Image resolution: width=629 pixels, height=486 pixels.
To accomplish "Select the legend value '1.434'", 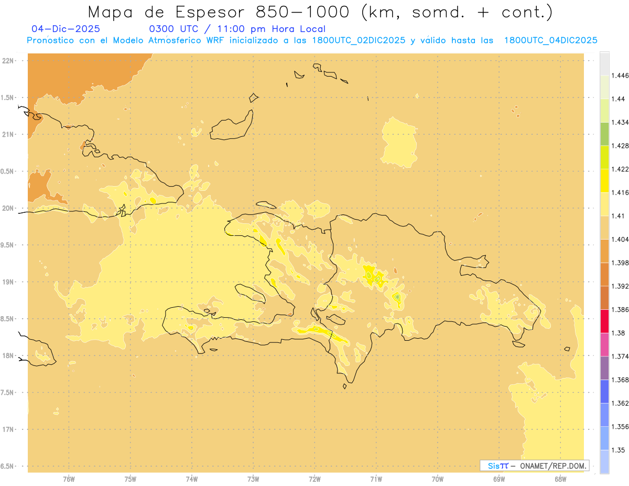I will click(x=620, y=123).
